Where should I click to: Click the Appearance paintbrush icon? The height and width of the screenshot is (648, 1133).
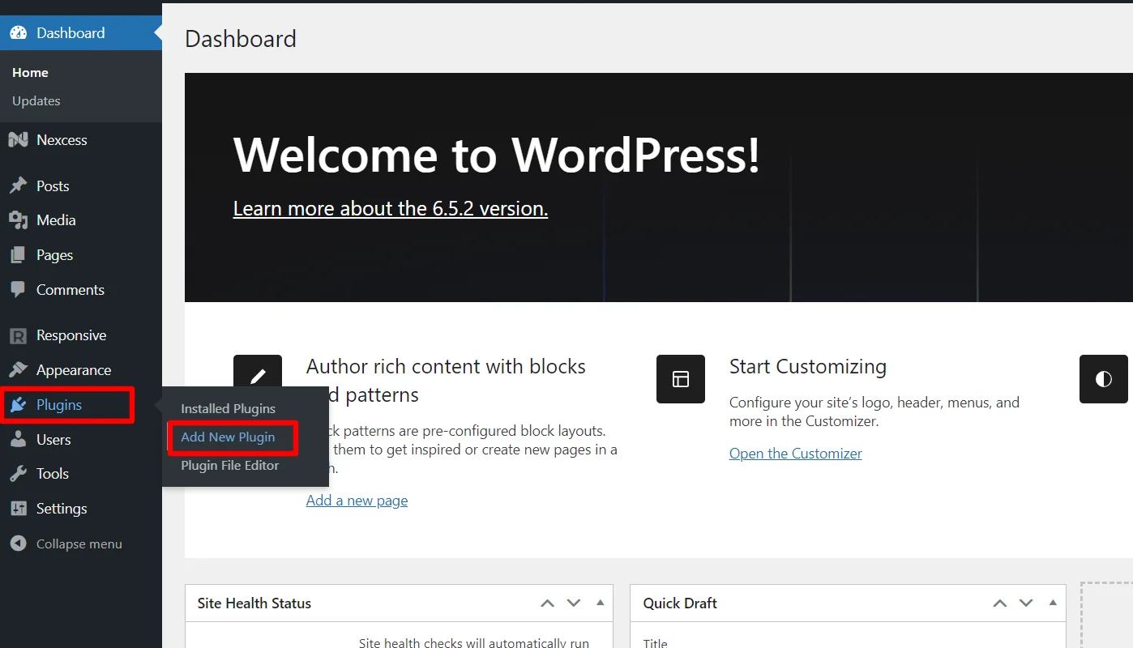coord(18,370)
